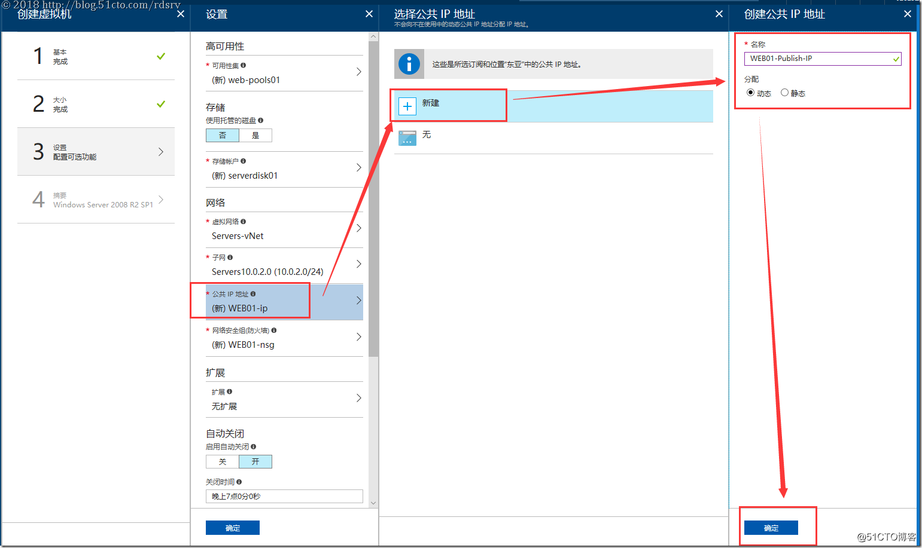
Task: Expand 扩展 无扩展 chevron
Action: 359,398
